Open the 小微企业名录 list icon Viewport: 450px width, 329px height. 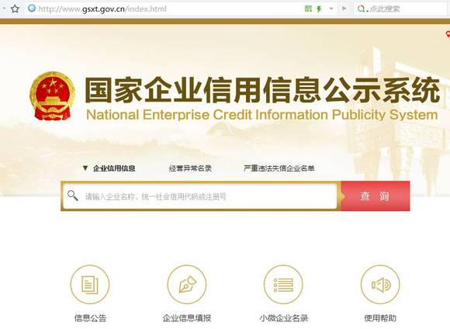coord(283,285)
